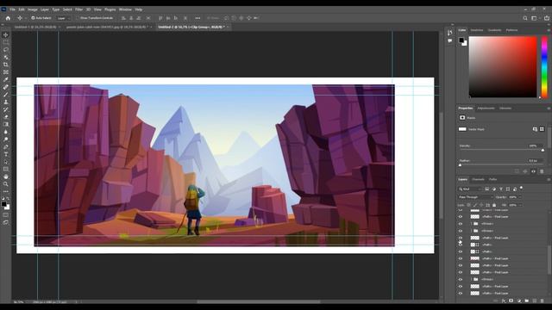Click the Feather value field
This screenshot has height=310, width=552.
point(535,161)
